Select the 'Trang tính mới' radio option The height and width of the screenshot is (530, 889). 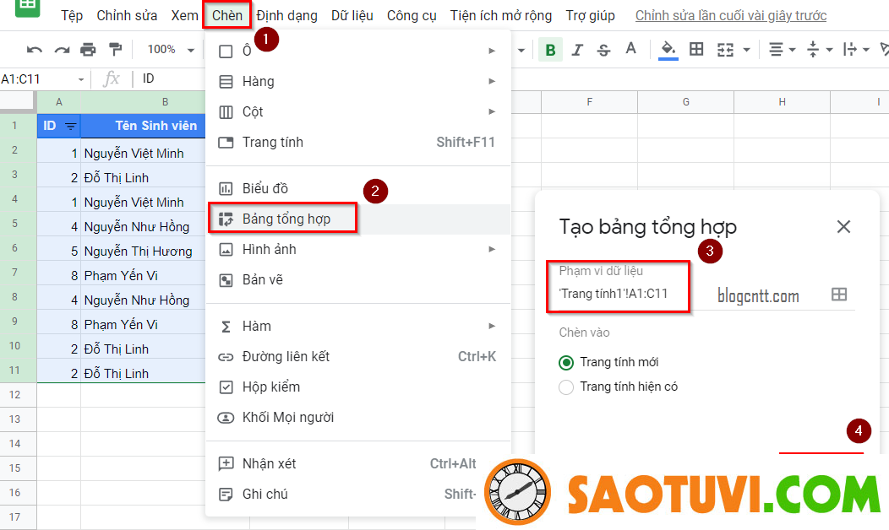[x=566, y=362]
